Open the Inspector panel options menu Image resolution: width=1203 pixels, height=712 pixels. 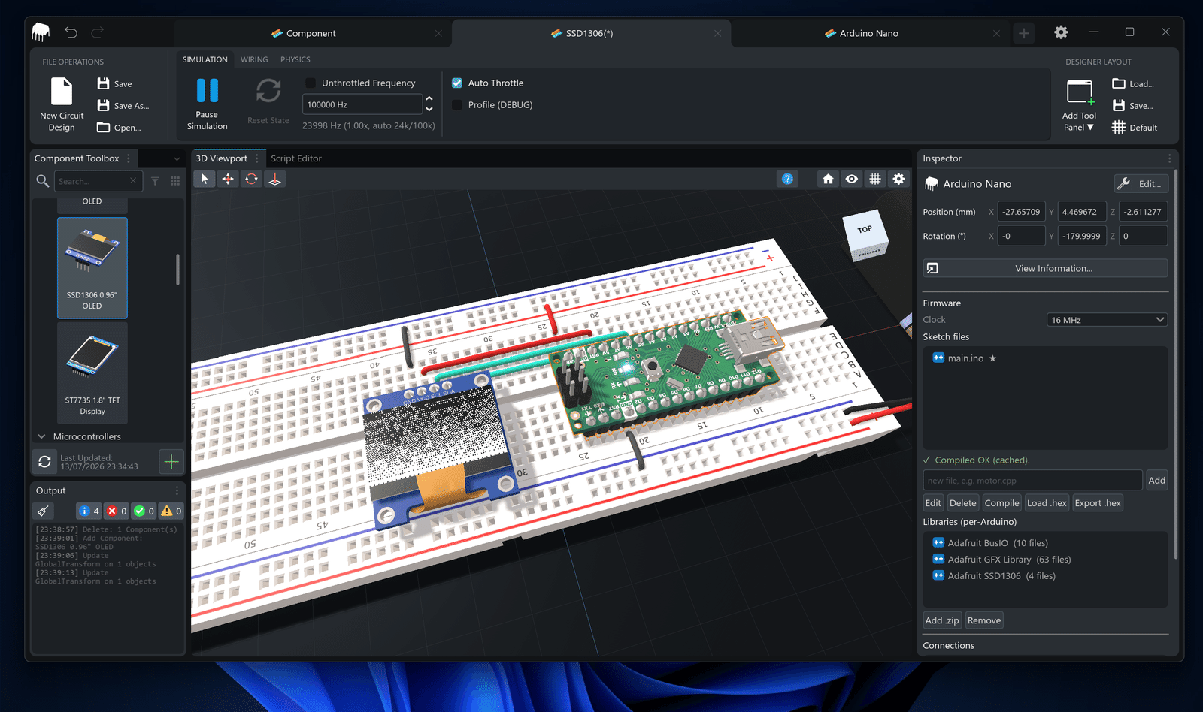click(1169, 158)
